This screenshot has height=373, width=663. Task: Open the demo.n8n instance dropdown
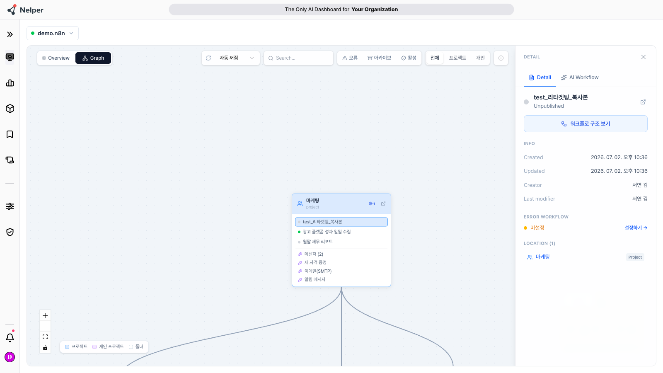point(53,33)
